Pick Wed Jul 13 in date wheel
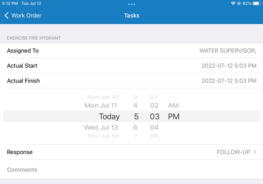263x184 pixels. click(101, 127)
